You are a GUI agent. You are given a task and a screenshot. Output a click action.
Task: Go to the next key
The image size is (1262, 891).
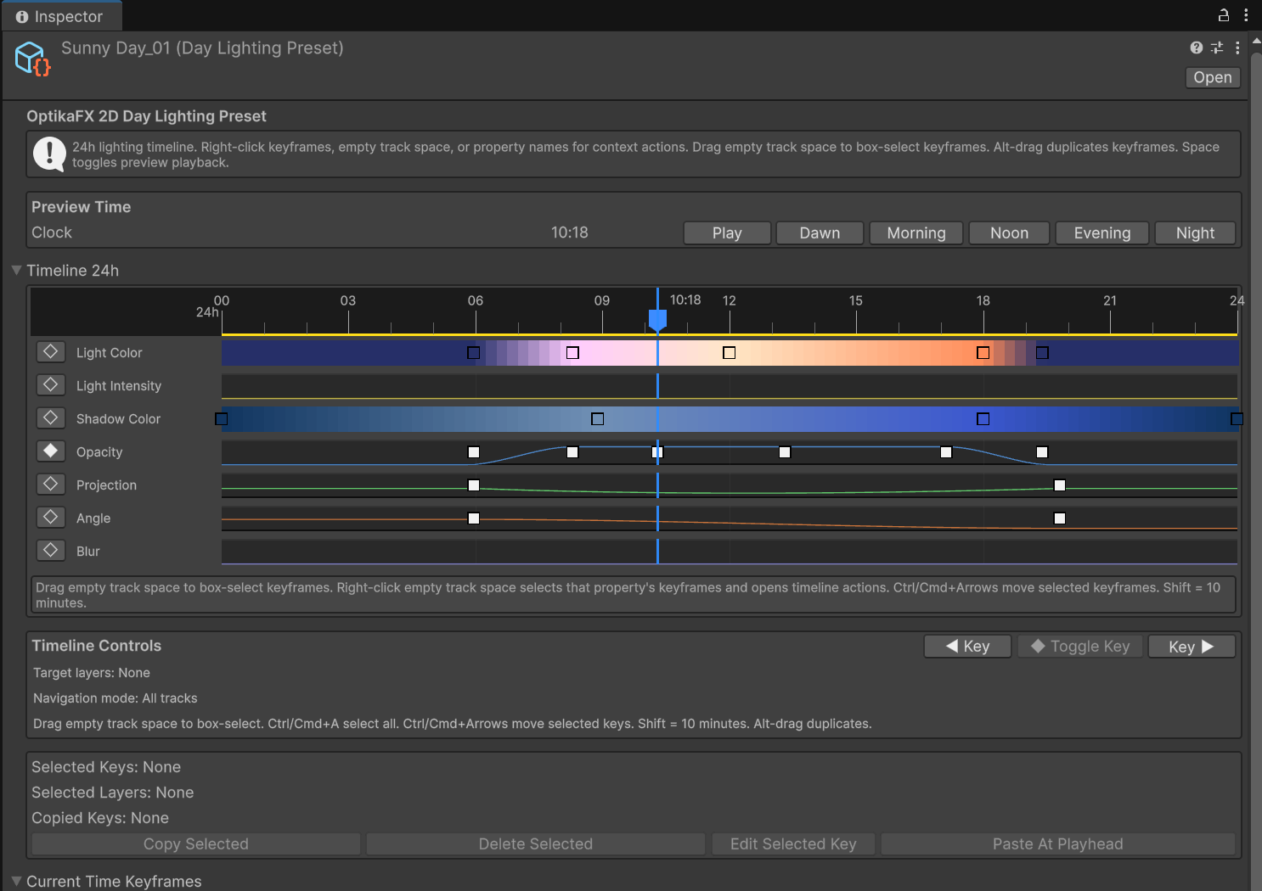coord(1192,647)
